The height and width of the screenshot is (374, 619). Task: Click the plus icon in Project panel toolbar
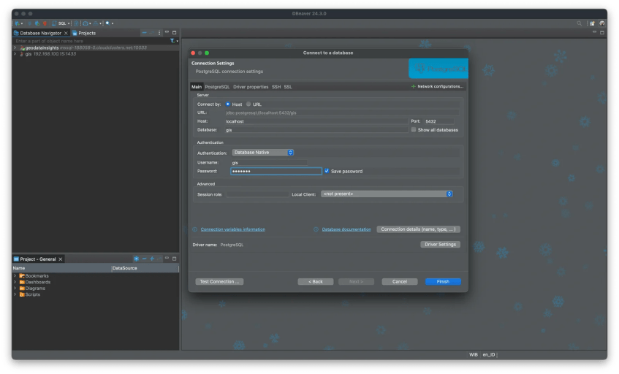point(152,259)
